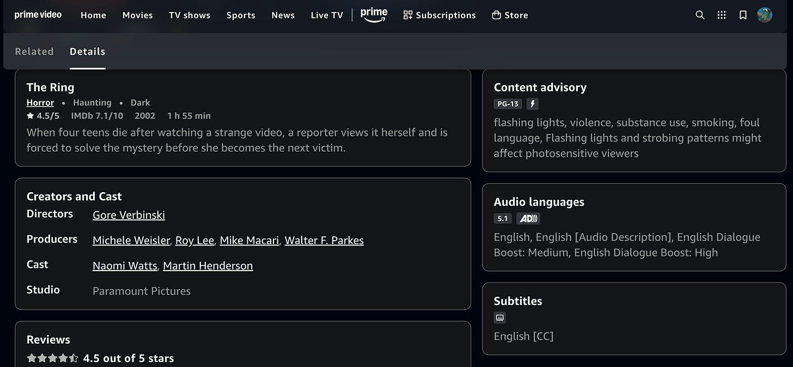Open the Movies menu
The height and width of the screenshot is (367, 793).
(x=138, y=15)
